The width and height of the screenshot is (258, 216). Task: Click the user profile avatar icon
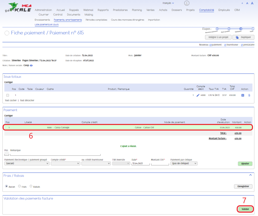coord(187,3)
